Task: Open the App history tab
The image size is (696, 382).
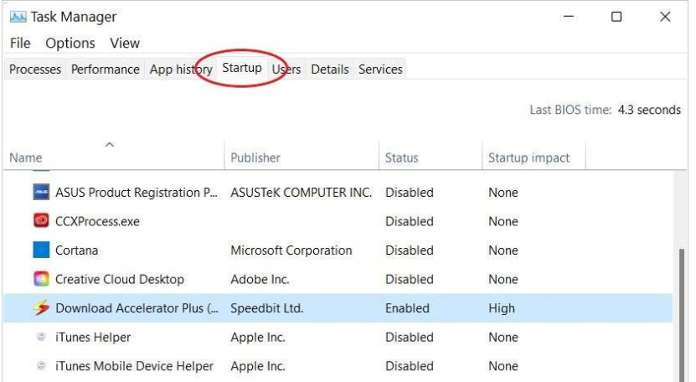Action: 180,70
